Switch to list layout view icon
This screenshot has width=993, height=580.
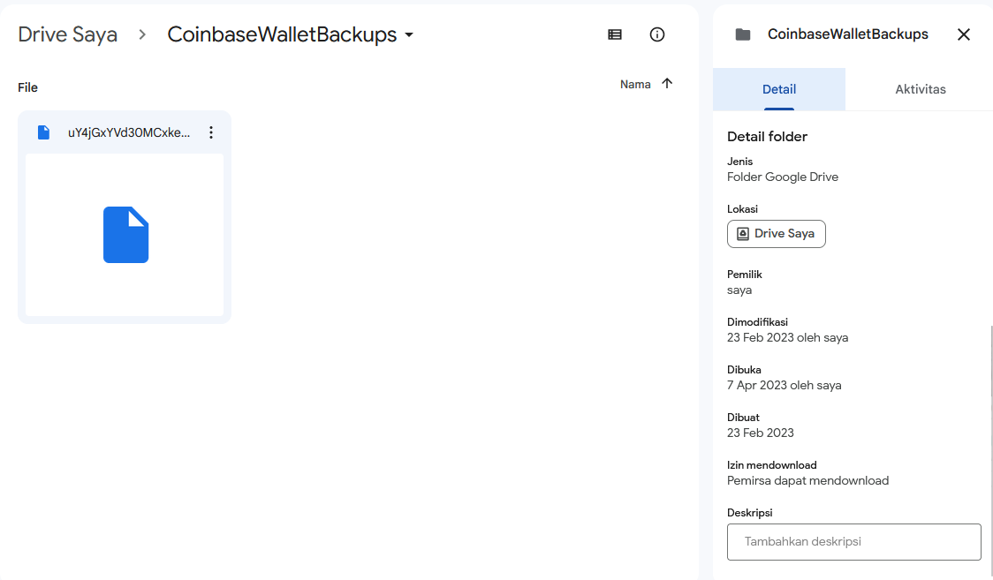coord(614,34)
